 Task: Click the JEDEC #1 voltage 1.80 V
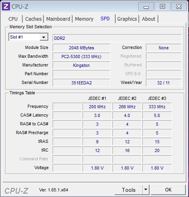coord(97,168)
